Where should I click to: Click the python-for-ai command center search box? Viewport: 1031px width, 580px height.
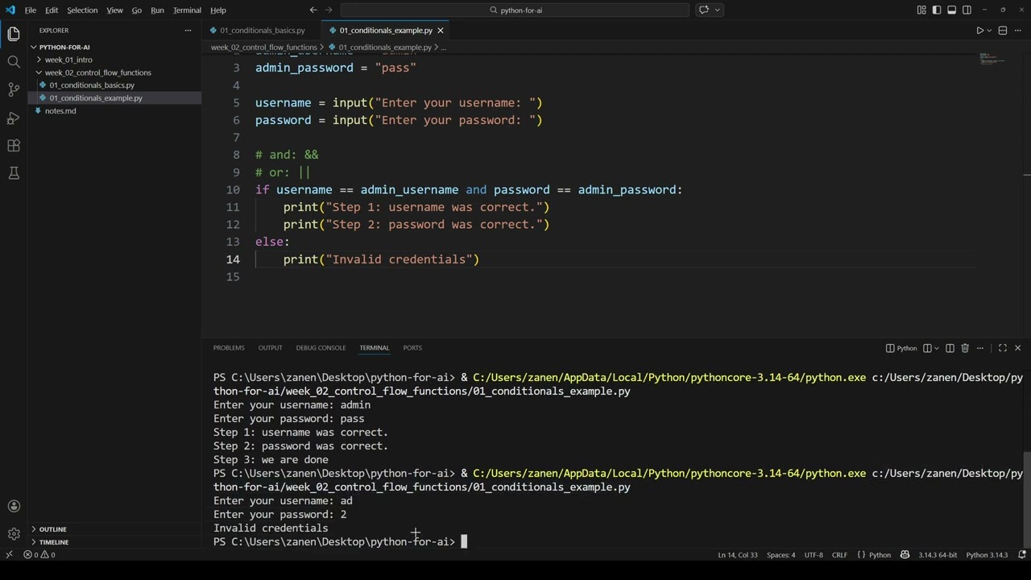click(x=515, y=10)
